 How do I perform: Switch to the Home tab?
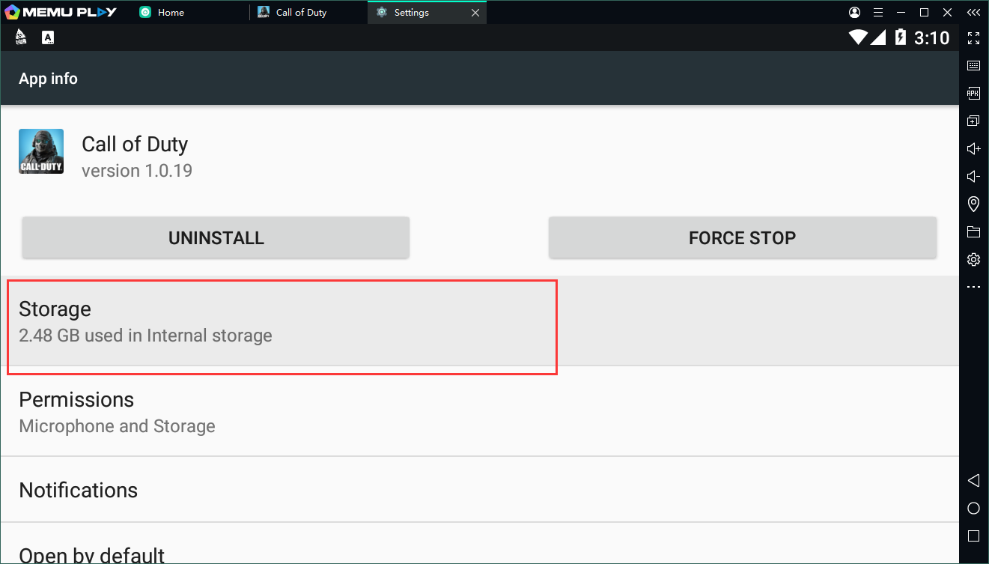click(x=171, y=13)
